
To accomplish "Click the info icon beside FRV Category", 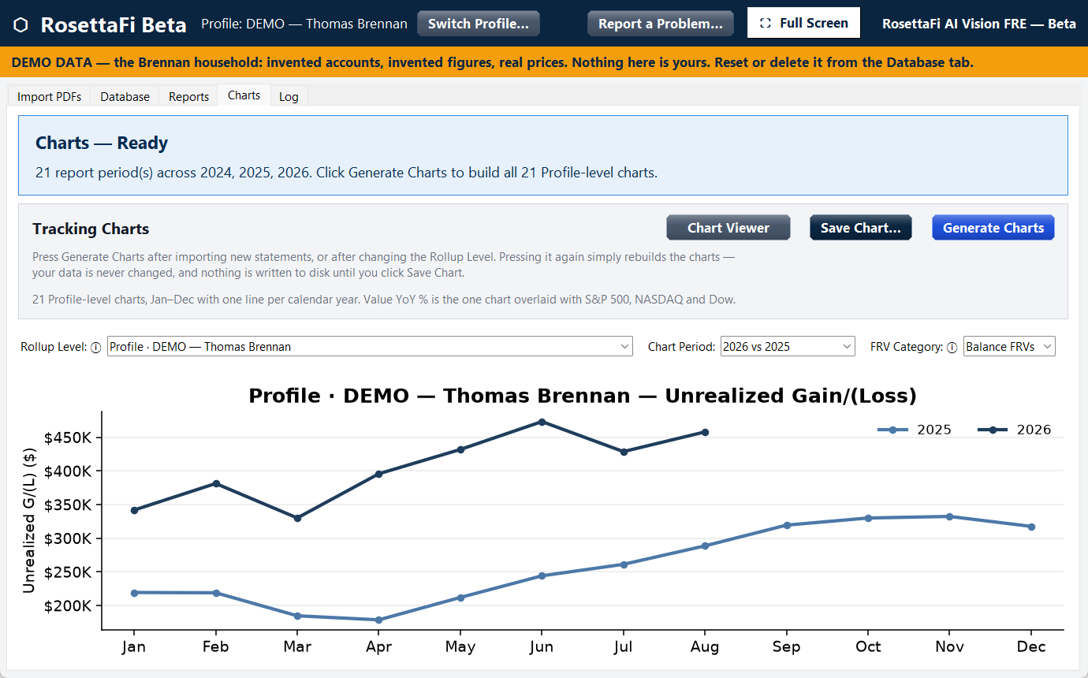I will [952, 347].
